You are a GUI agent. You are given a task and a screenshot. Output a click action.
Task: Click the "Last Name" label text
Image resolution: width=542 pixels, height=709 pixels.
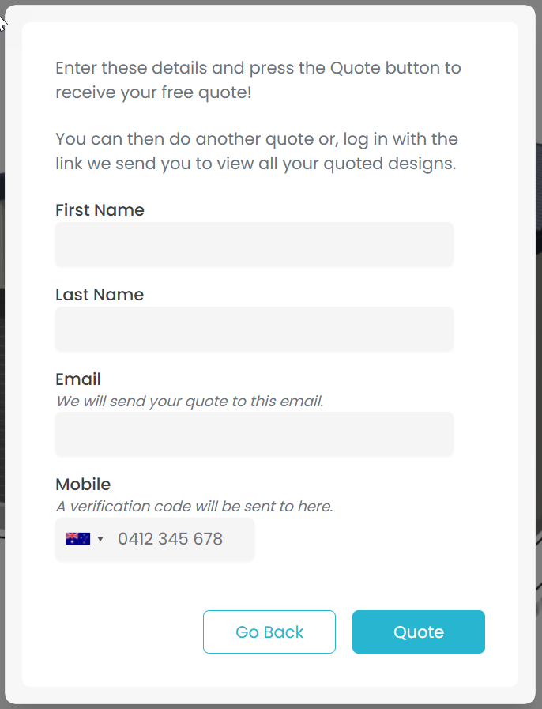[100, 295]
